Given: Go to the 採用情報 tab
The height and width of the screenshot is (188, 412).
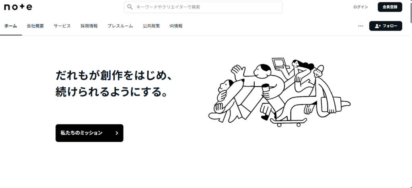Looking at the screenshot, I should pyautogui.click(x=89, y=26).
